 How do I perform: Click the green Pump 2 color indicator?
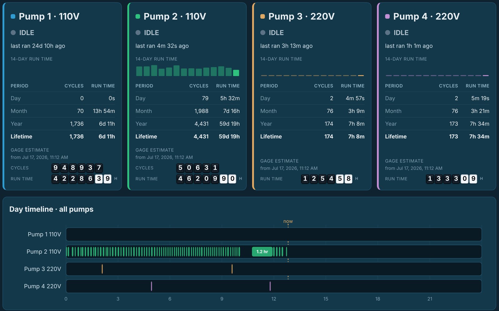tap(138, 16)
